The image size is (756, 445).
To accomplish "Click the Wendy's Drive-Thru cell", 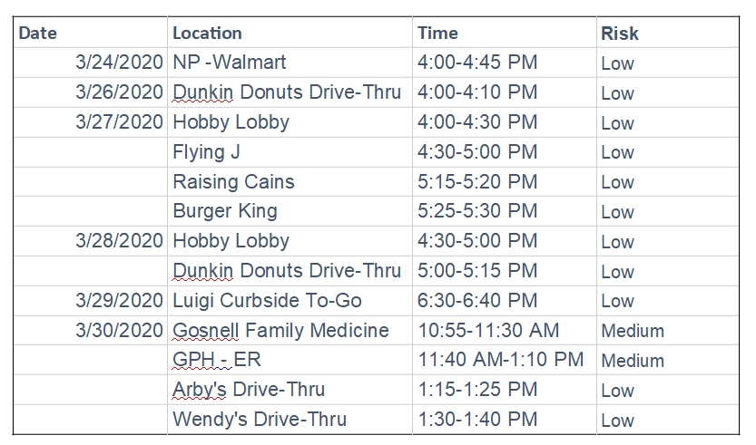I will [x=290, y=420].
